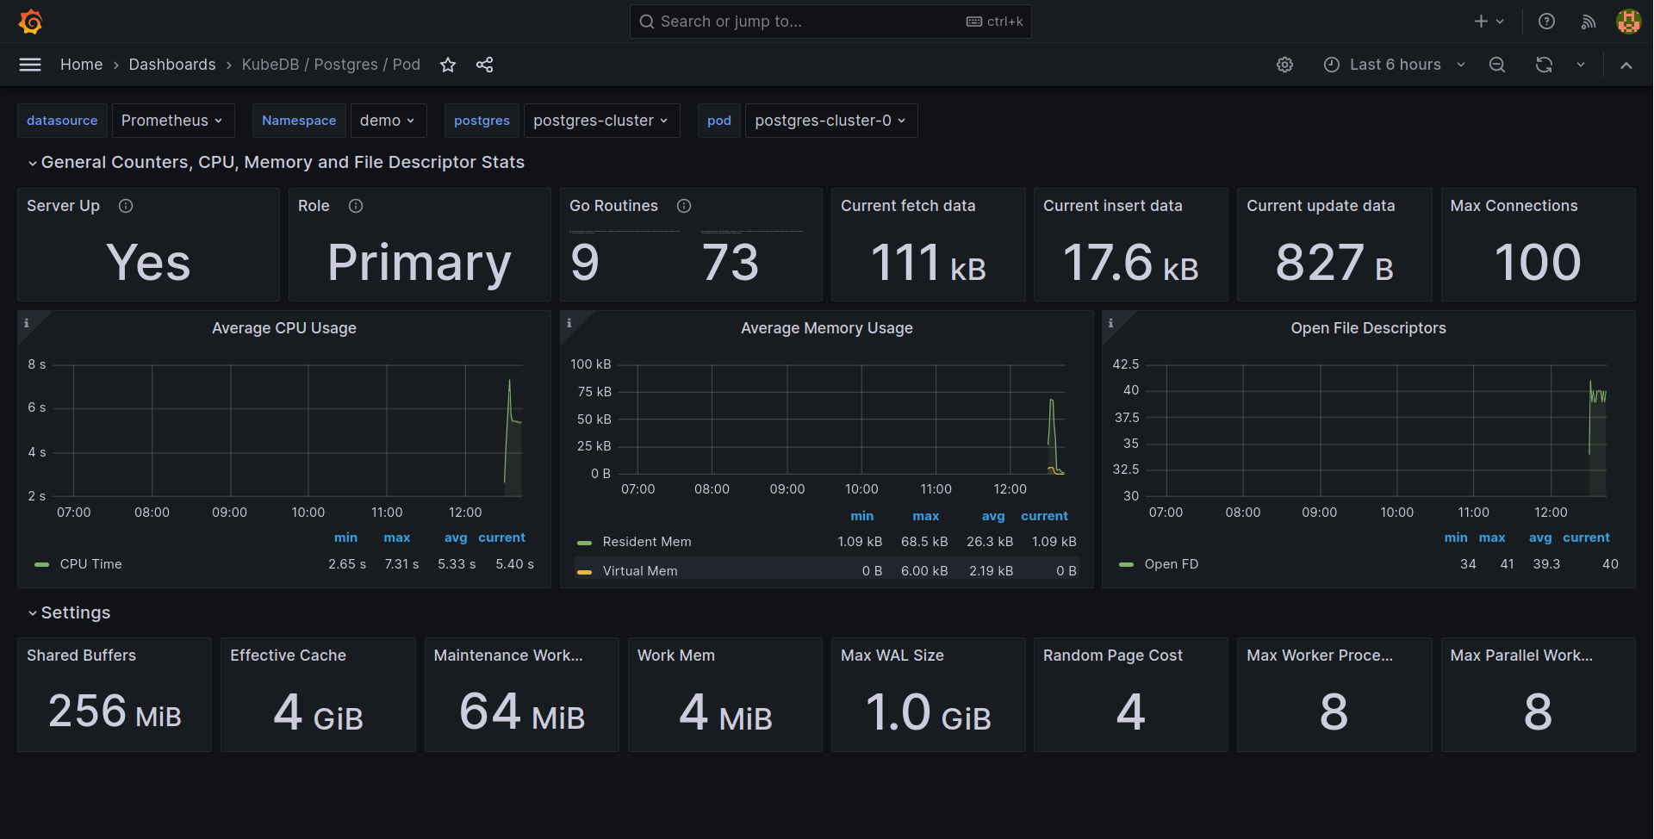This screenshot has height=839, width=1654.
Task: Refresh the dashboard
Action: [x=1545, y=64]
